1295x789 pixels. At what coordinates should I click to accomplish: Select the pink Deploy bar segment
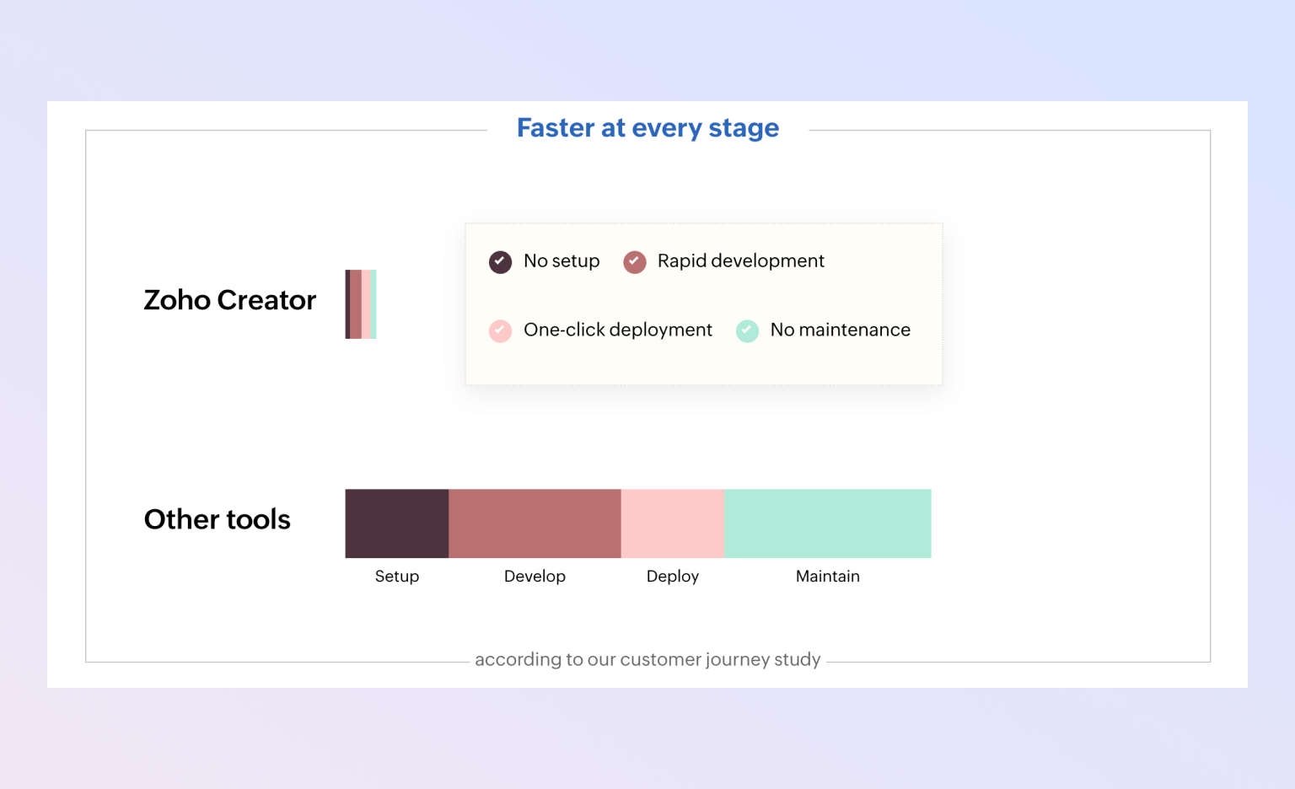pyautogui.click(x=673, y=523)
